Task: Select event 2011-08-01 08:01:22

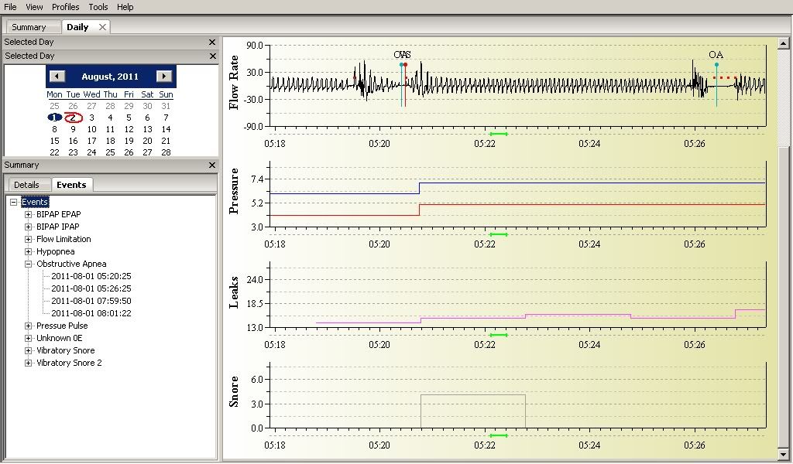Action: click(x=91, y=313)
